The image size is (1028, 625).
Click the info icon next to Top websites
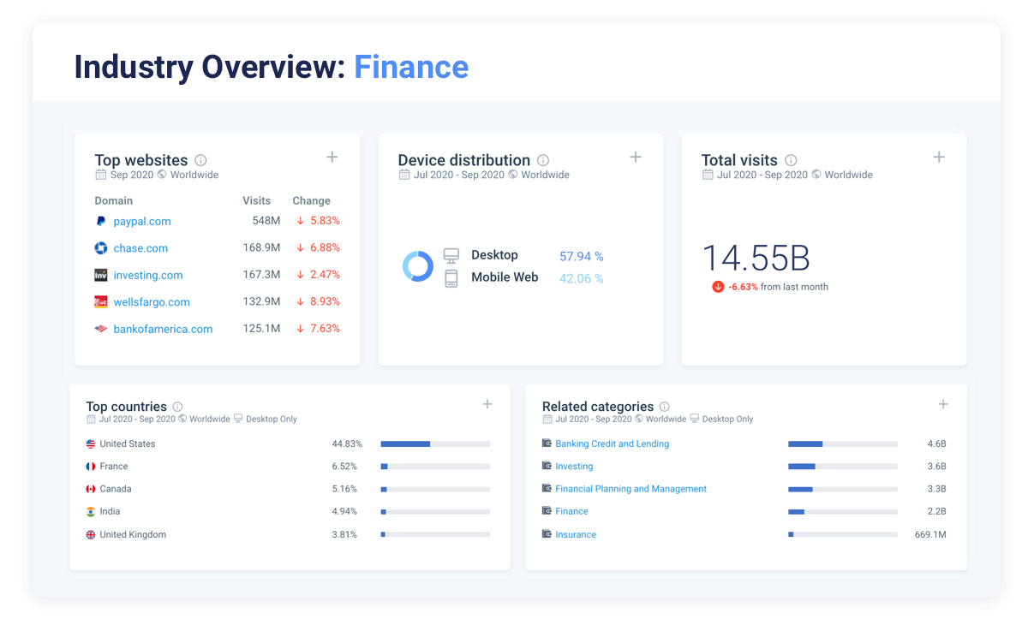pos(200,160)
